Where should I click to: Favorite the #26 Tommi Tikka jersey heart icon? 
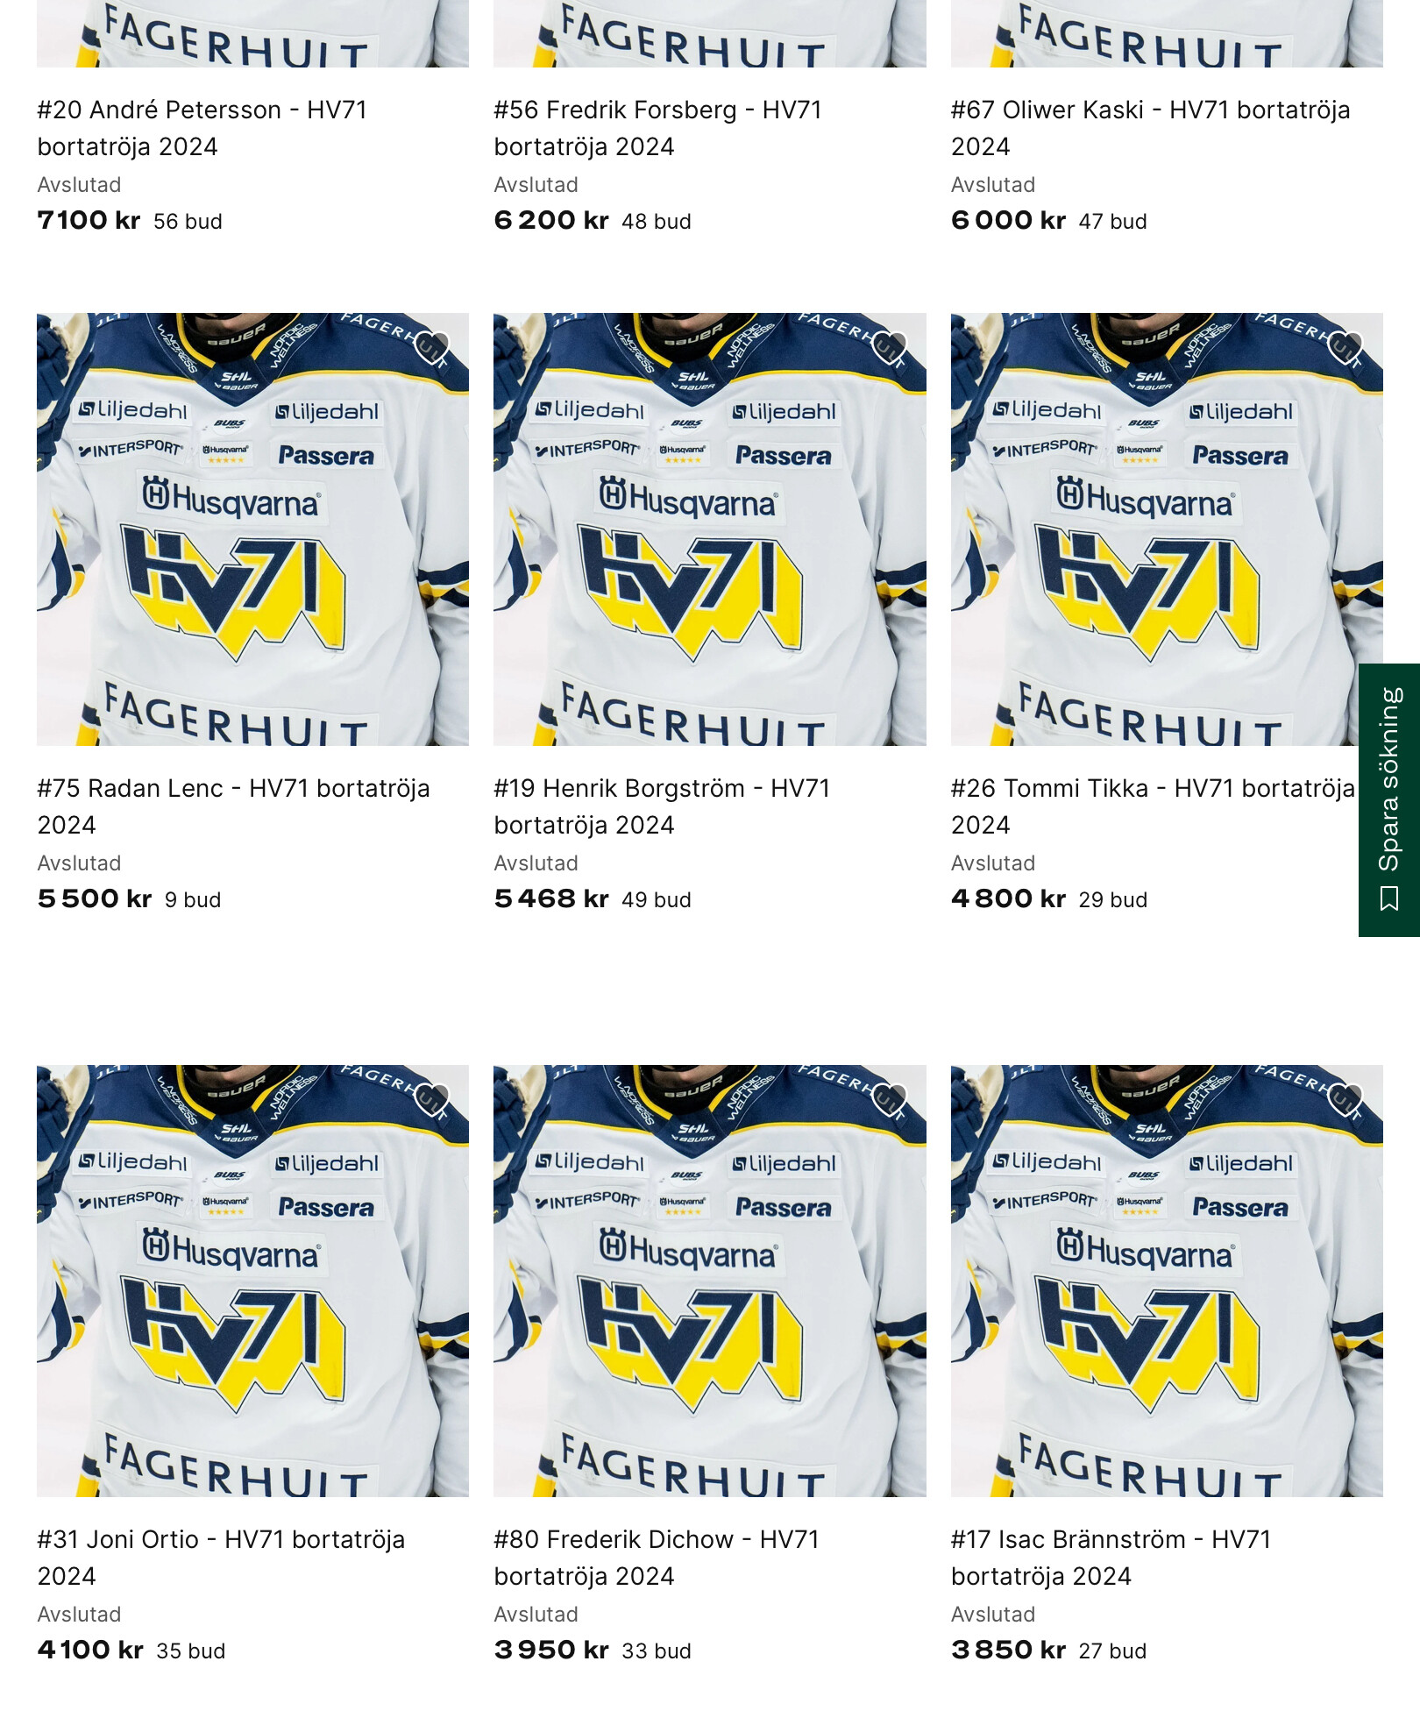[1346, 348]
